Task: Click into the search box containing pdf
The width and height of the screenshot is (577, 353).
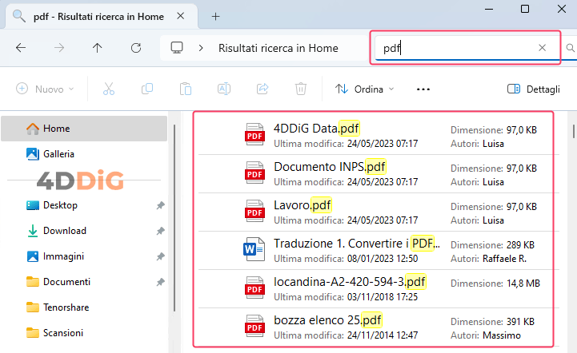Action: tap(455, 48)
